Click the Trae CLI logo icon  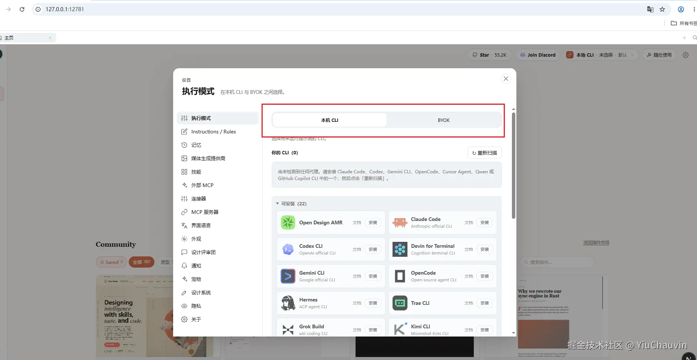[x=400, y=303]
